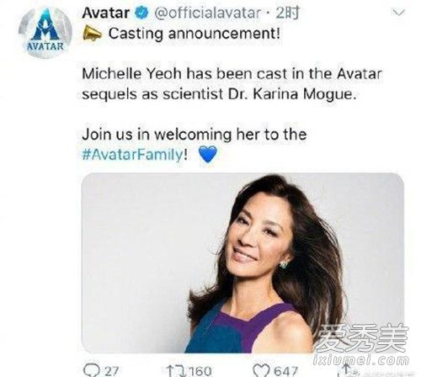421x377 pixels.
Task: Click the reply comment bubble icon
Action: pyautogui.click(x=92, y=370)
